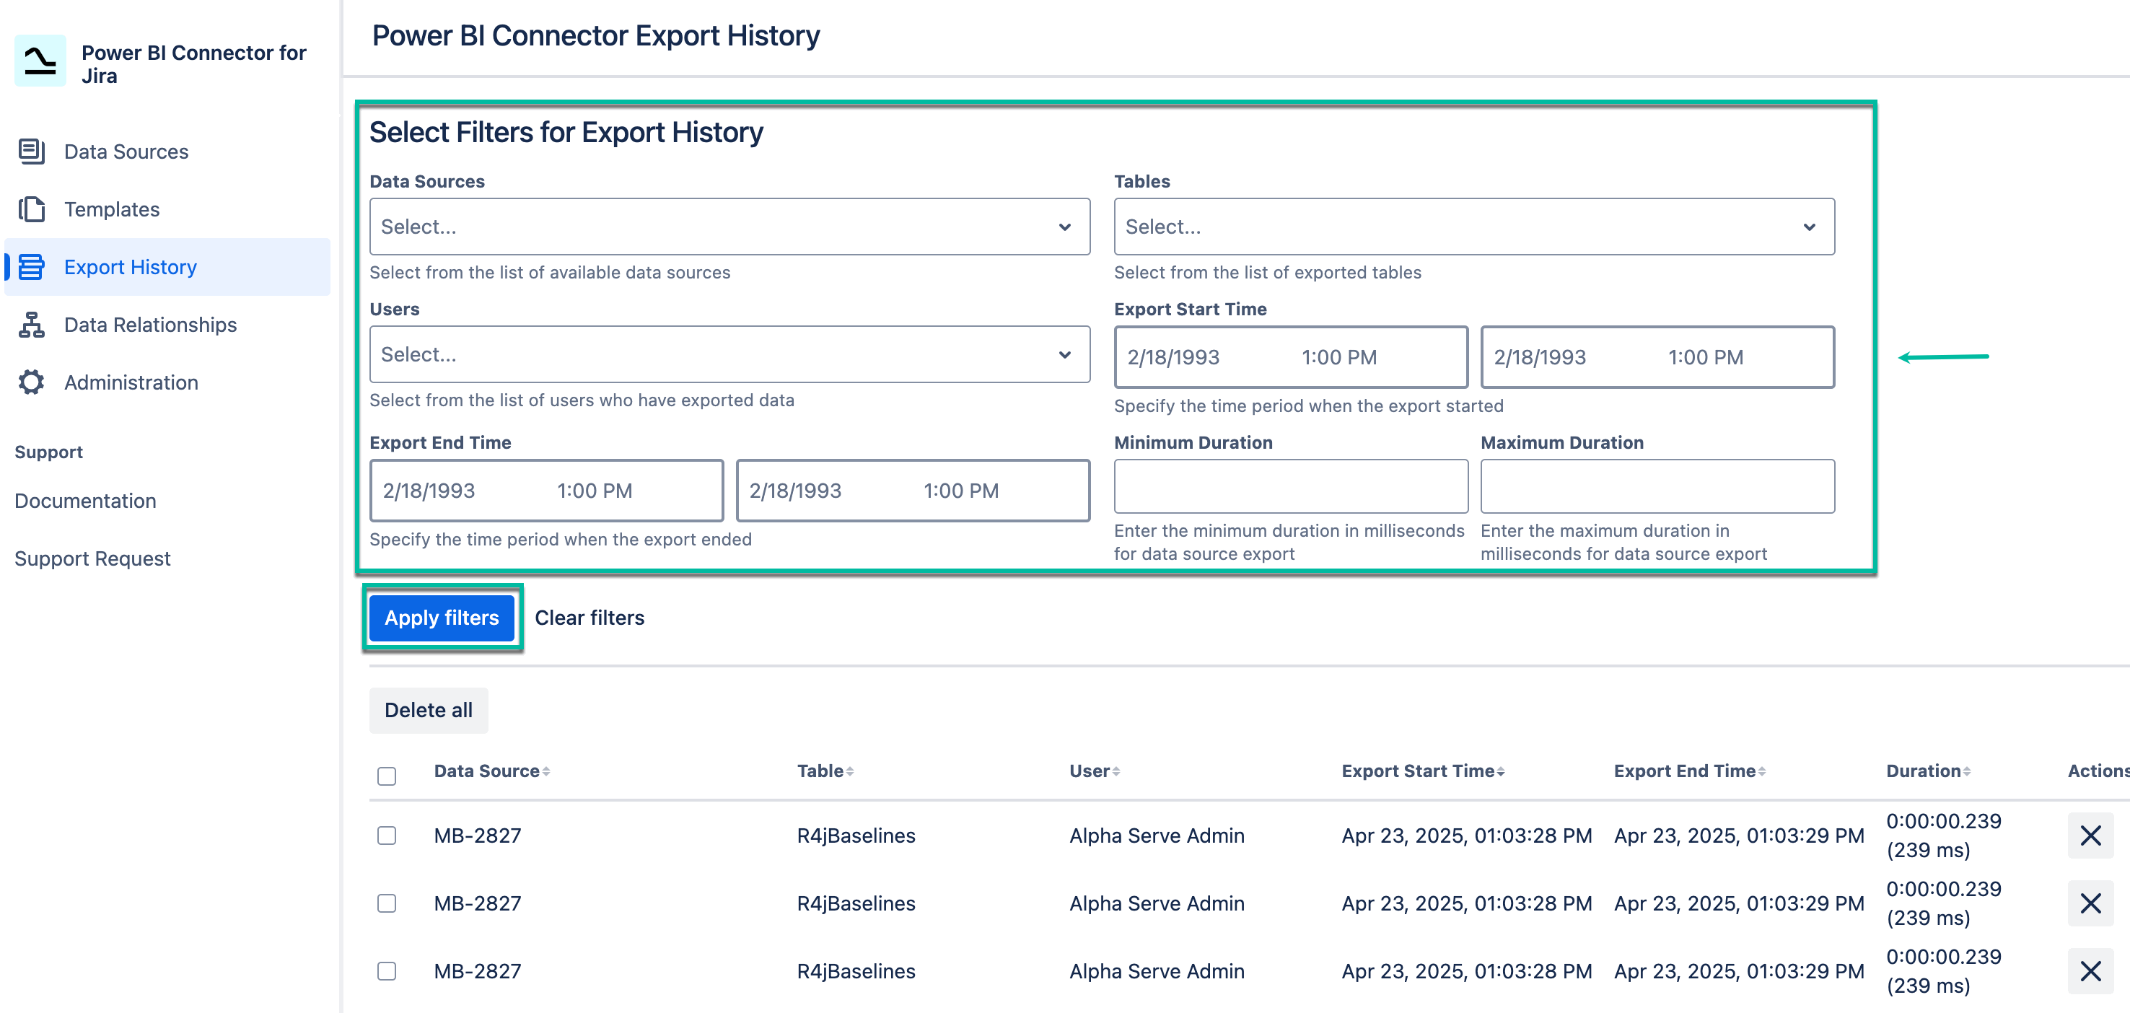Image resolution: width=2130 pixels, height=1013 pixels.
Task: Remove the second export history row
Action: (2091, 903)
